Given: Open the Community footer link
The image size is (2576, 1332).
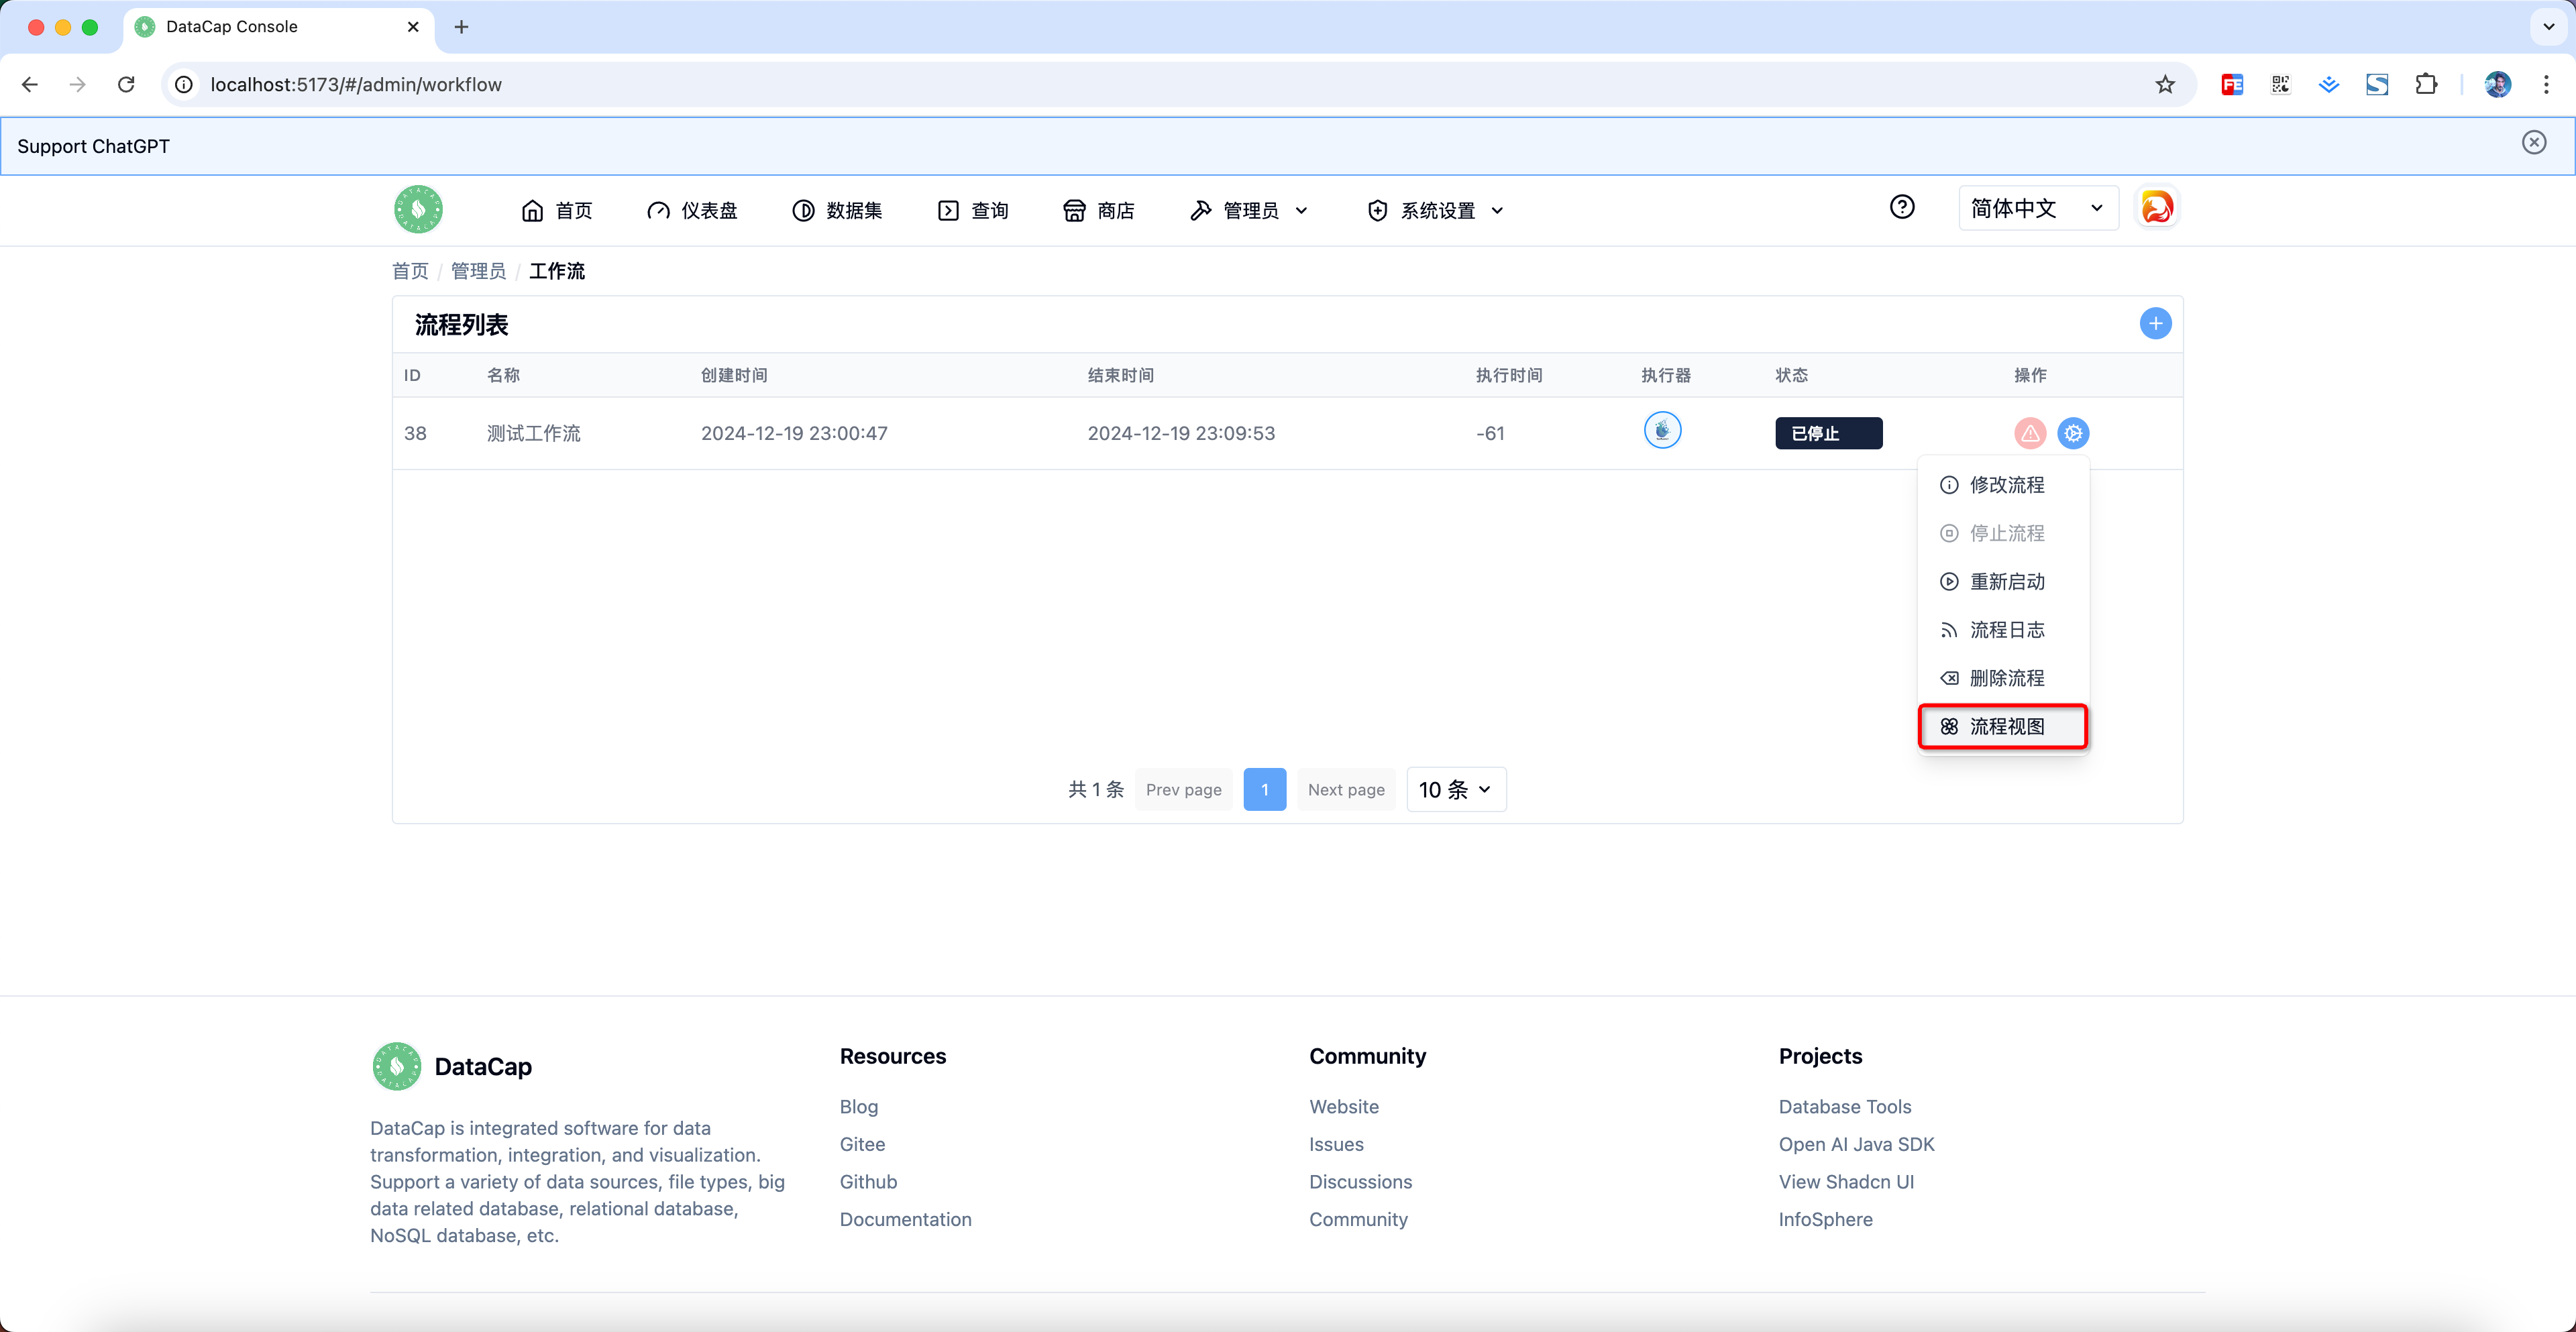Looking at the screenshot, I should [x=1358, y=1219].
